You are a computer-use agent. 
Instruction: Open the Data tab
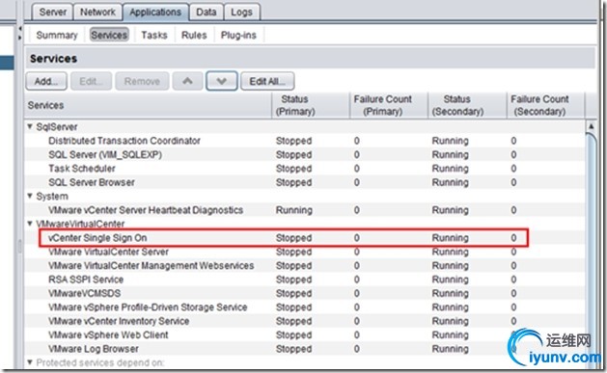click(206, 12)
